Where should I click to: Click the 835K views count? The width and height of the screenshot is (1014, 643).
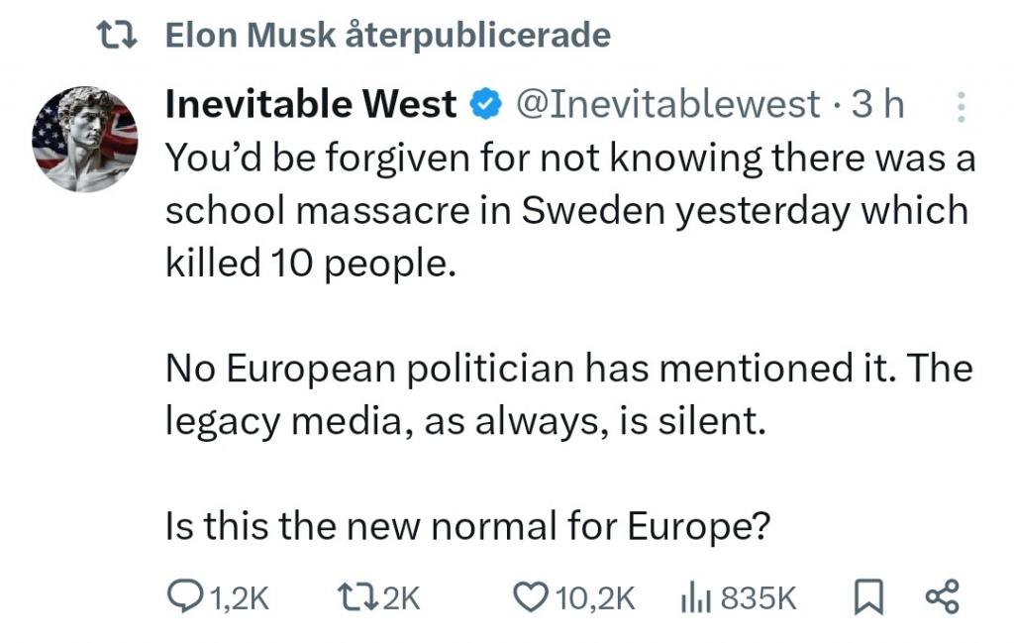(759, 597)
